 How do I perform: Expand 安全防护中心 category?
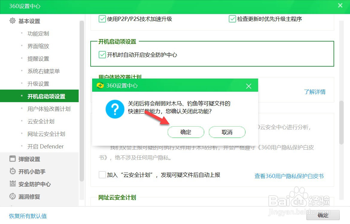click(35, 184)
